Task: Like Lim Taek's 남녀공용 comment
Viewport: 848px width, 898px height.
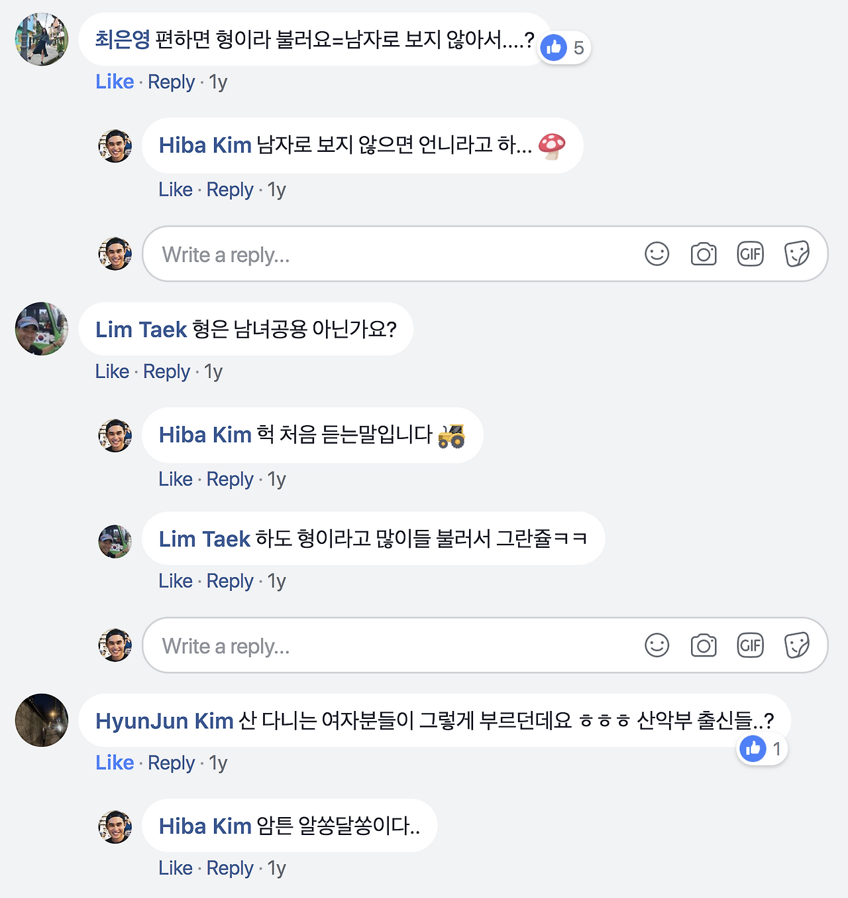Action: click(111, 371)
